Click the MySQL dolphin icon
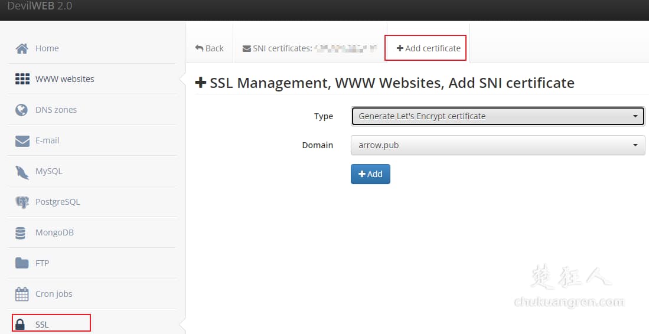 (22, 172)
